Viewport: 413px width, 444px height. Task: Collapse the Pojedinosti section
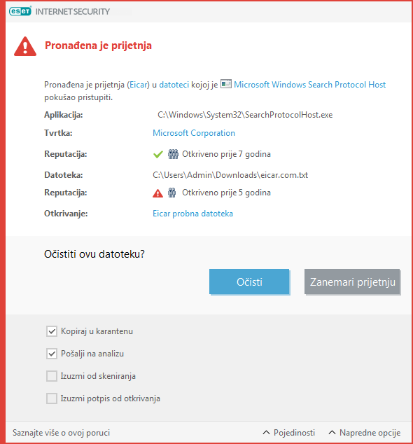pos(289,433)
